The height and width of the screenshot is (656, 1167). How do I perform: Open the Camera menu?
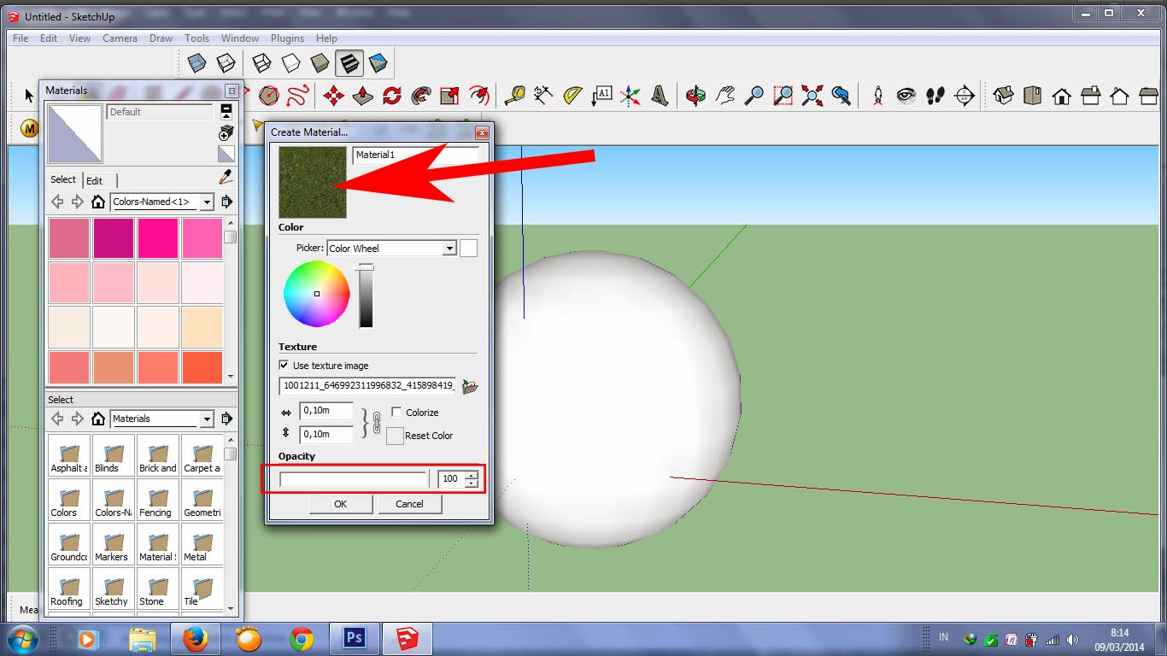point(120,38)
